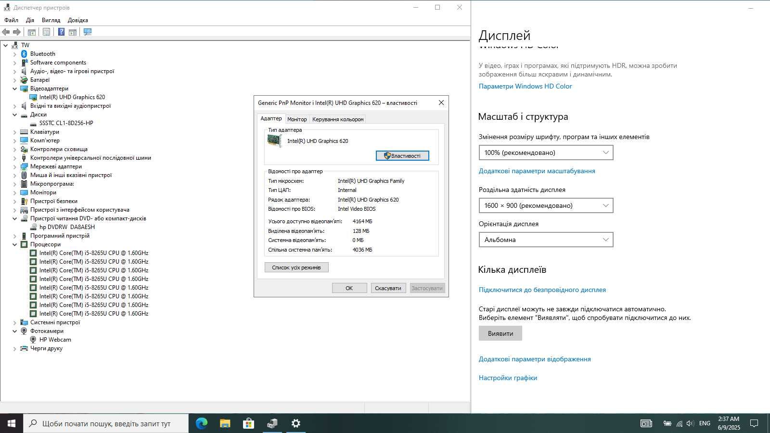770x433 pixels.
Task: Switch to Device Manager taskbar icon
Action: coord(272,423)
